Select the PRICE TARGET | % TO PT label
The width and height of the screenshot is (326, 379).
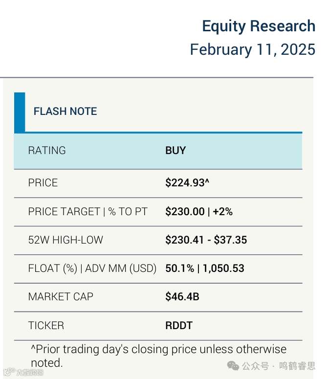(88, 212)
